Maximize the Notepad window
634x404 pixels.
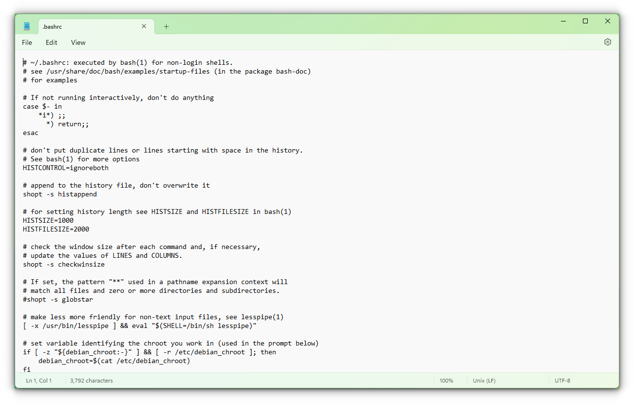[x=585, y=21]
